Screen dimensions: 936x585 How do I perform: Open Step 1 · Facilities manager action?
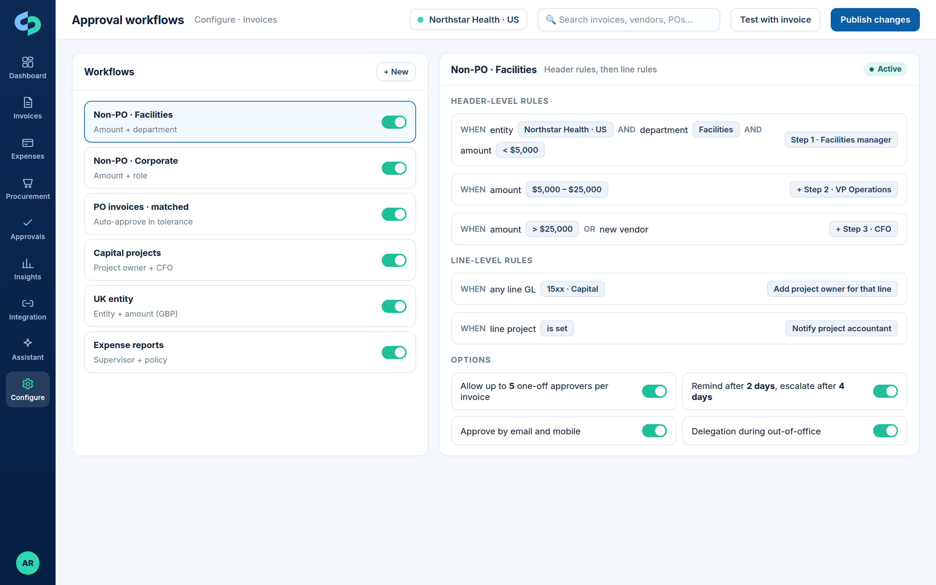(x=841, y=140)
